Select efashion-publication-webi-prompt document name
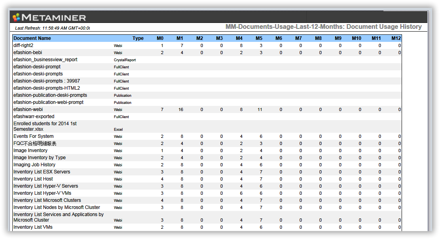 click(x=48, y=102)
